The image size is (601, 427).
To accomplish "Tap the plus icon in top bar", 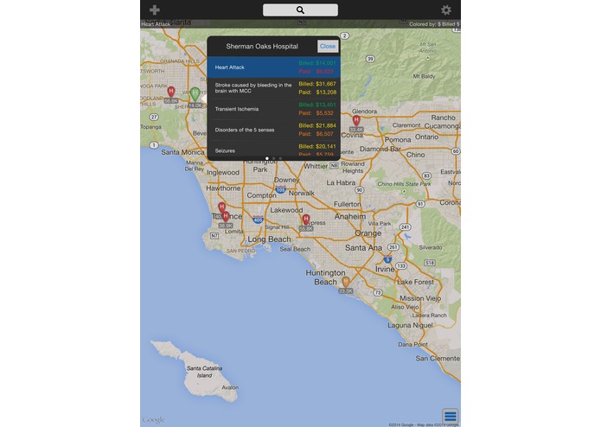I will coord(155,10).
